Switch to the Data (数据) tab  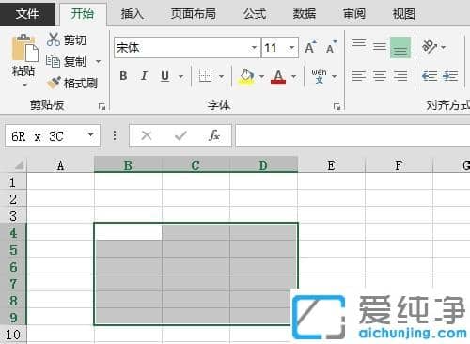coord(304,14)
